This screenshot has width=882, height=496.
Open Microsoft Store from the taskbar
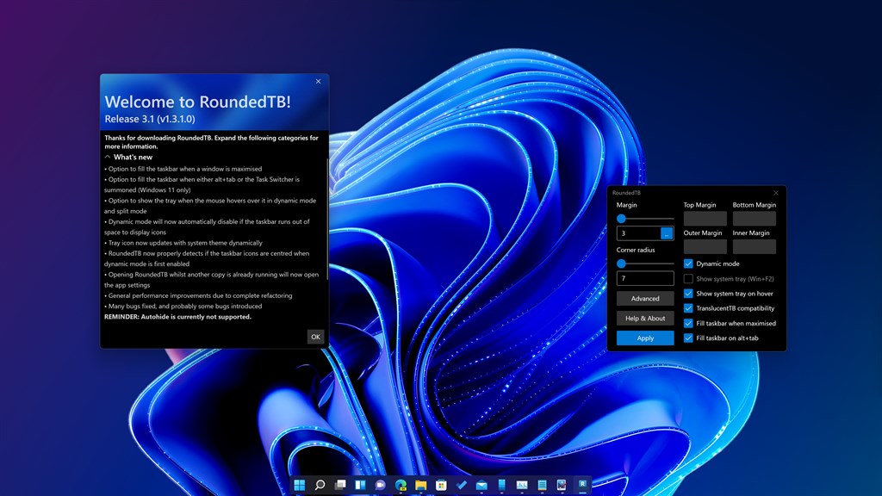[441, 485]
